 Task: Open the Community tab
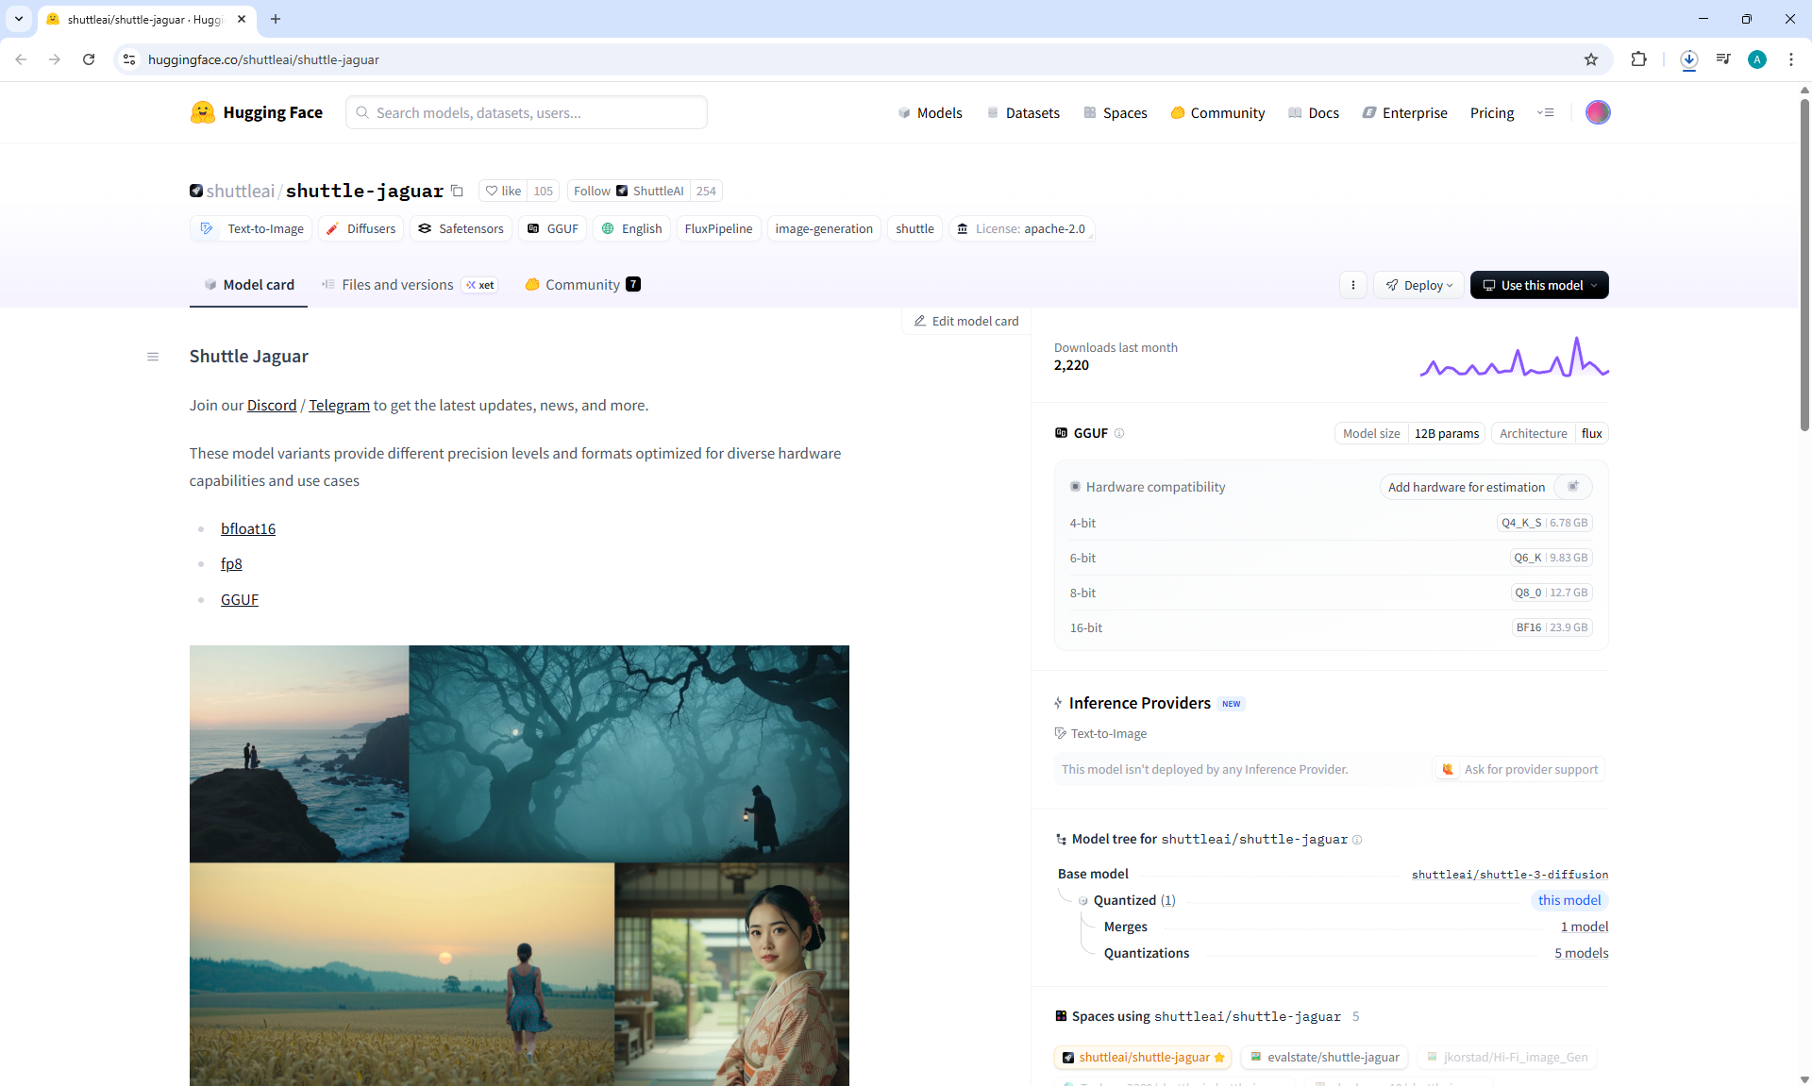(x=581, y=285)
